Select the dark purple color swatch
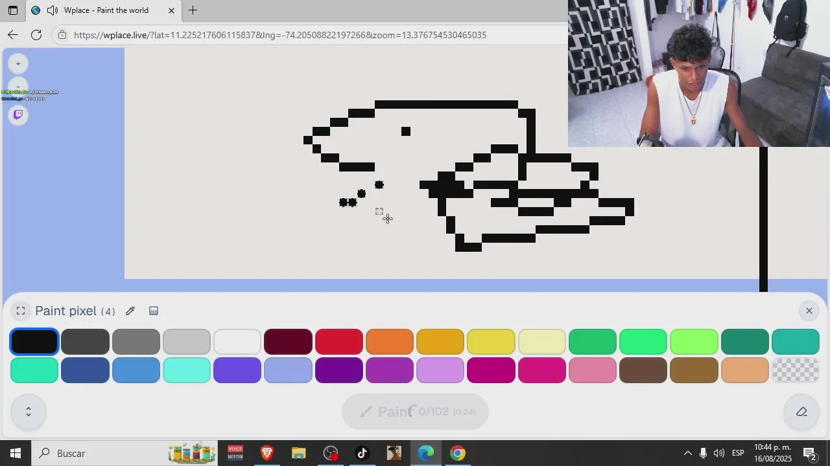830x466 pixels. [339, 370]
